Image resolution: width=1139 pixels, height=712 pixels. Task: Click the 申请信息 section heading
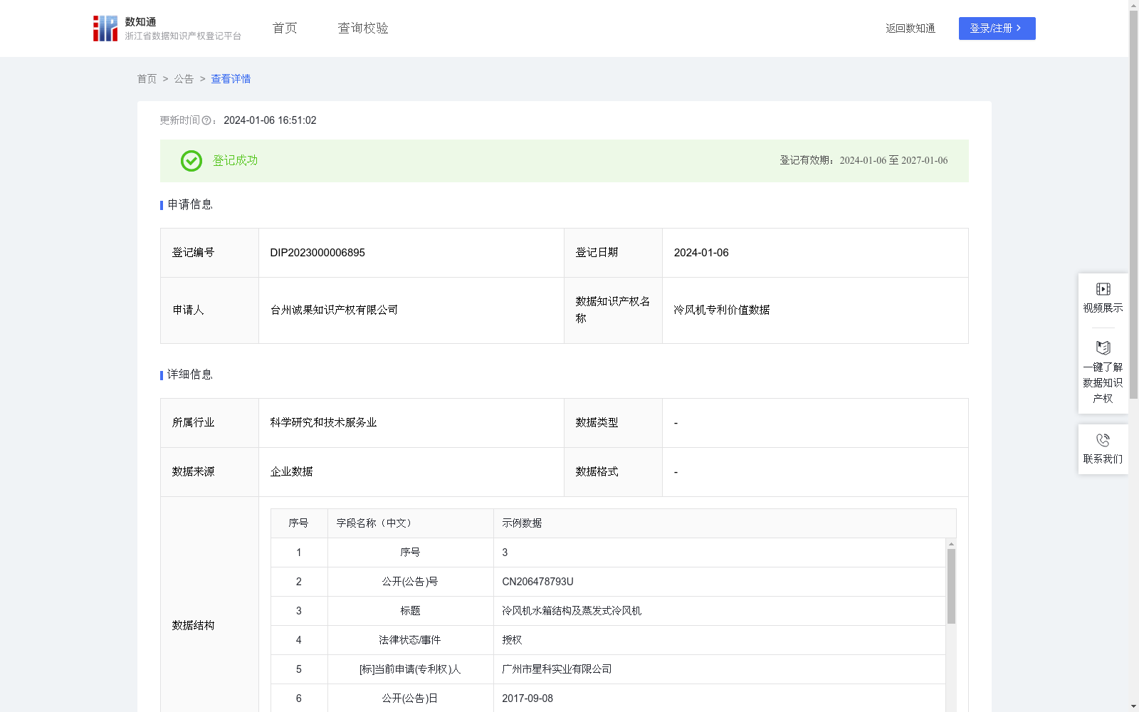click(x=189, y=205)
